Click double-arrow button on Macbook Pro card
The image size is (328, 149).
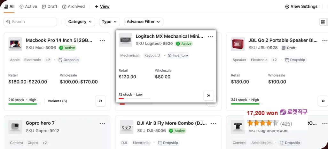pos(100,101)
